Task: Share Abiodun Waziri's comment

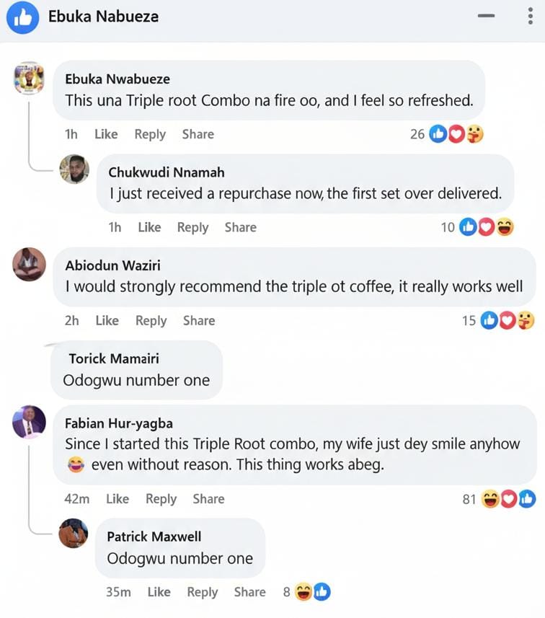Action: (x=198, y=321)
